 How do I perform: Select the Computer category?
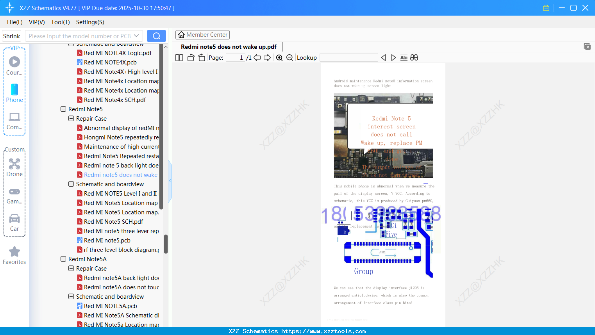[x=14, y=121]
